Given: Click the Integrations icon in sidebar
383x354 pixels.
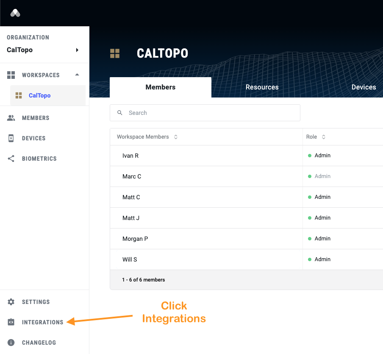Looking at the screenshot, I should tap(11, 322).
